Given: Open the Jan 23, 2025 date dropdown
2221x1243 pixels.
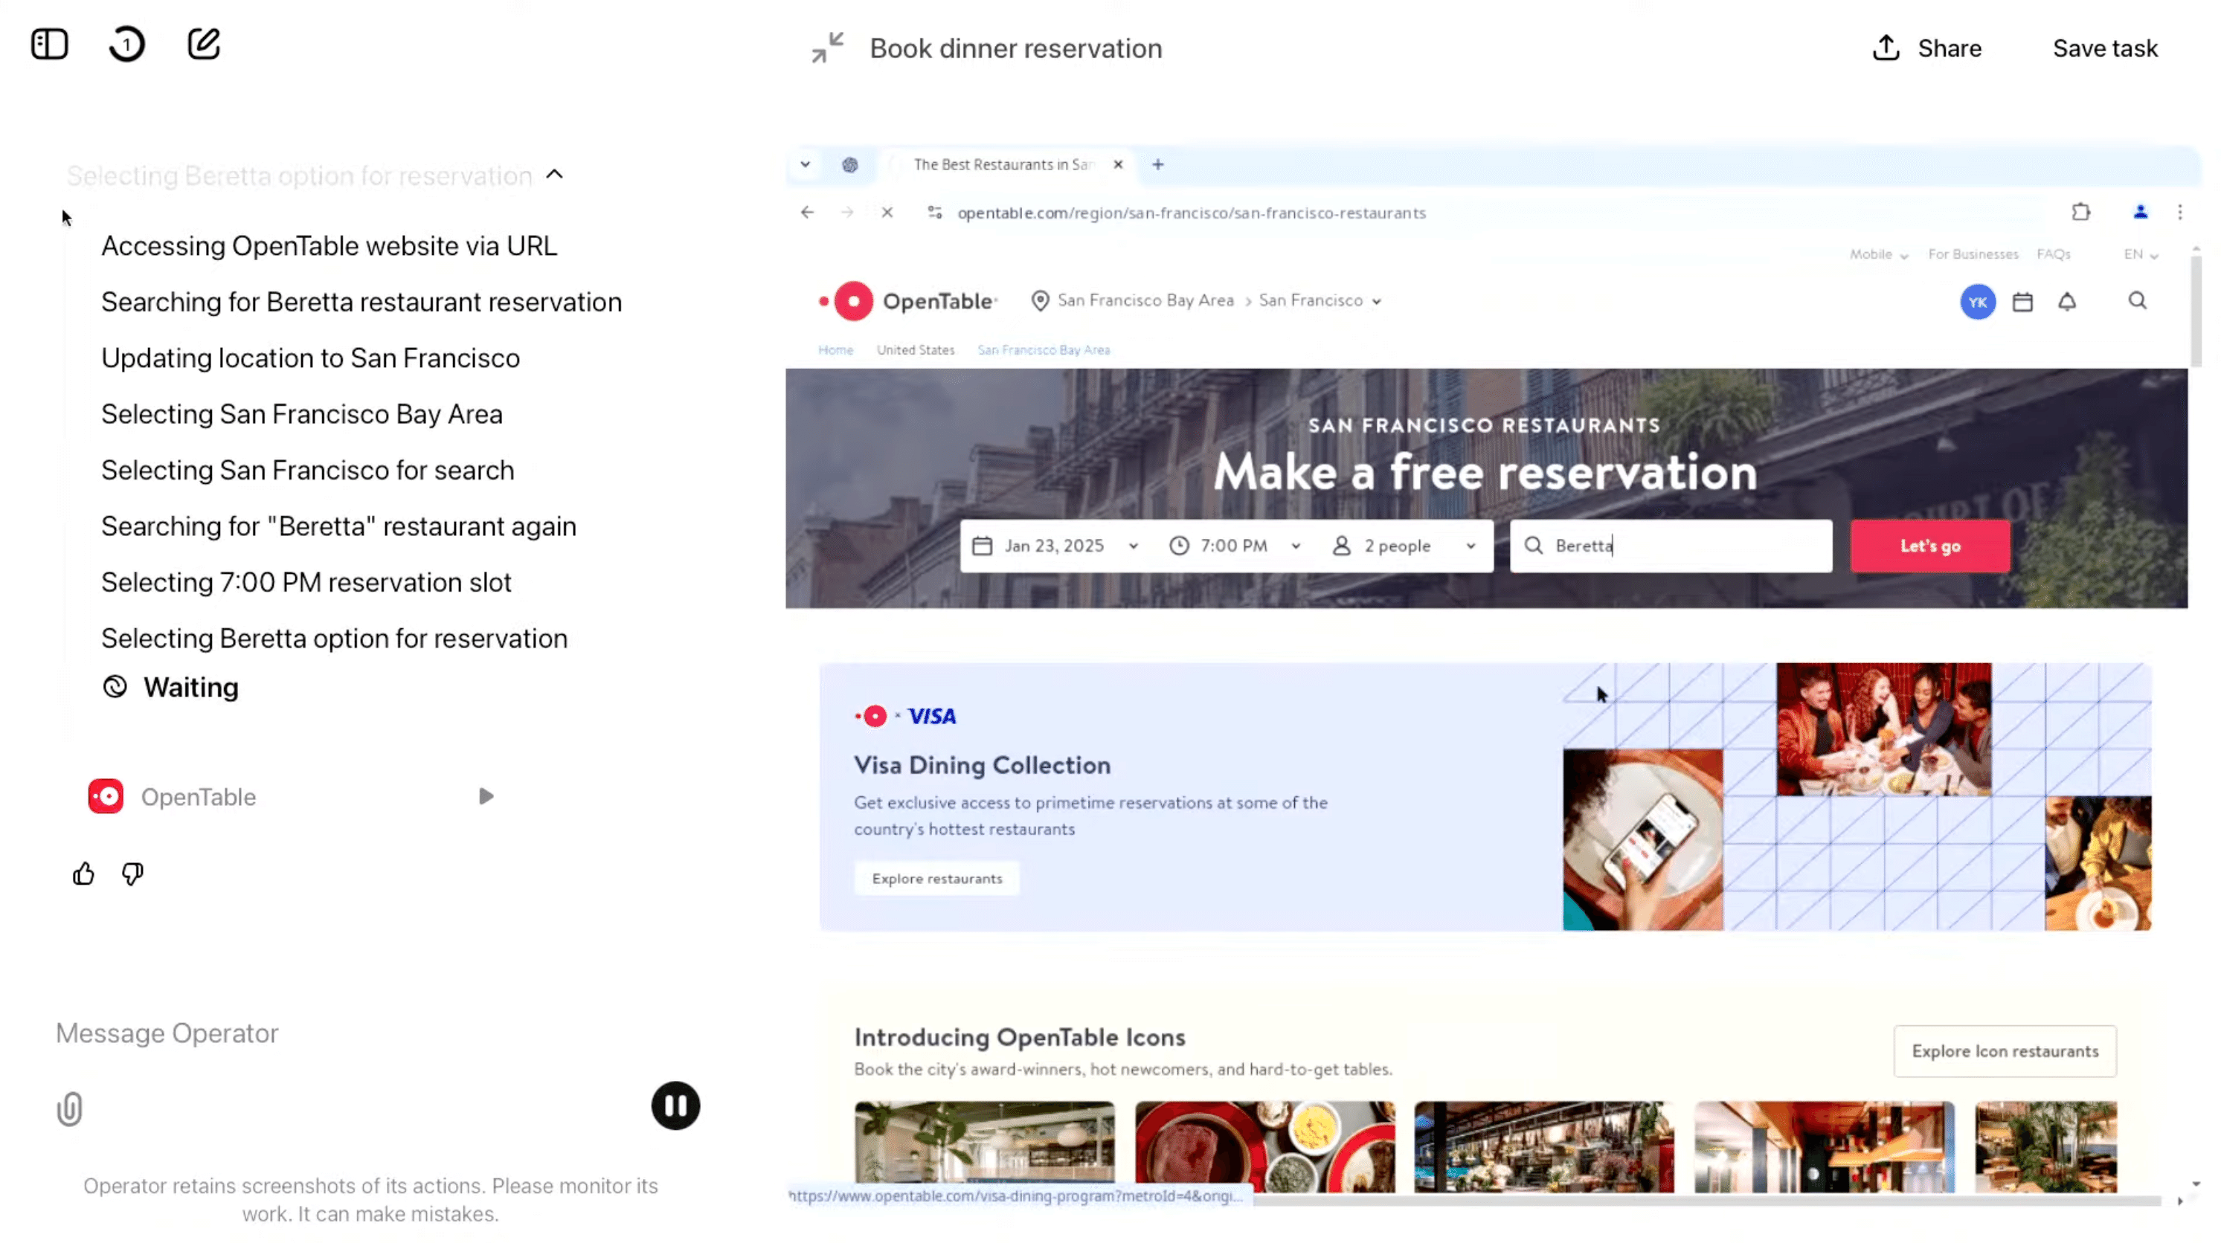Looking at the screenshot, I should pyautogui.click(x=1055, y=546).
